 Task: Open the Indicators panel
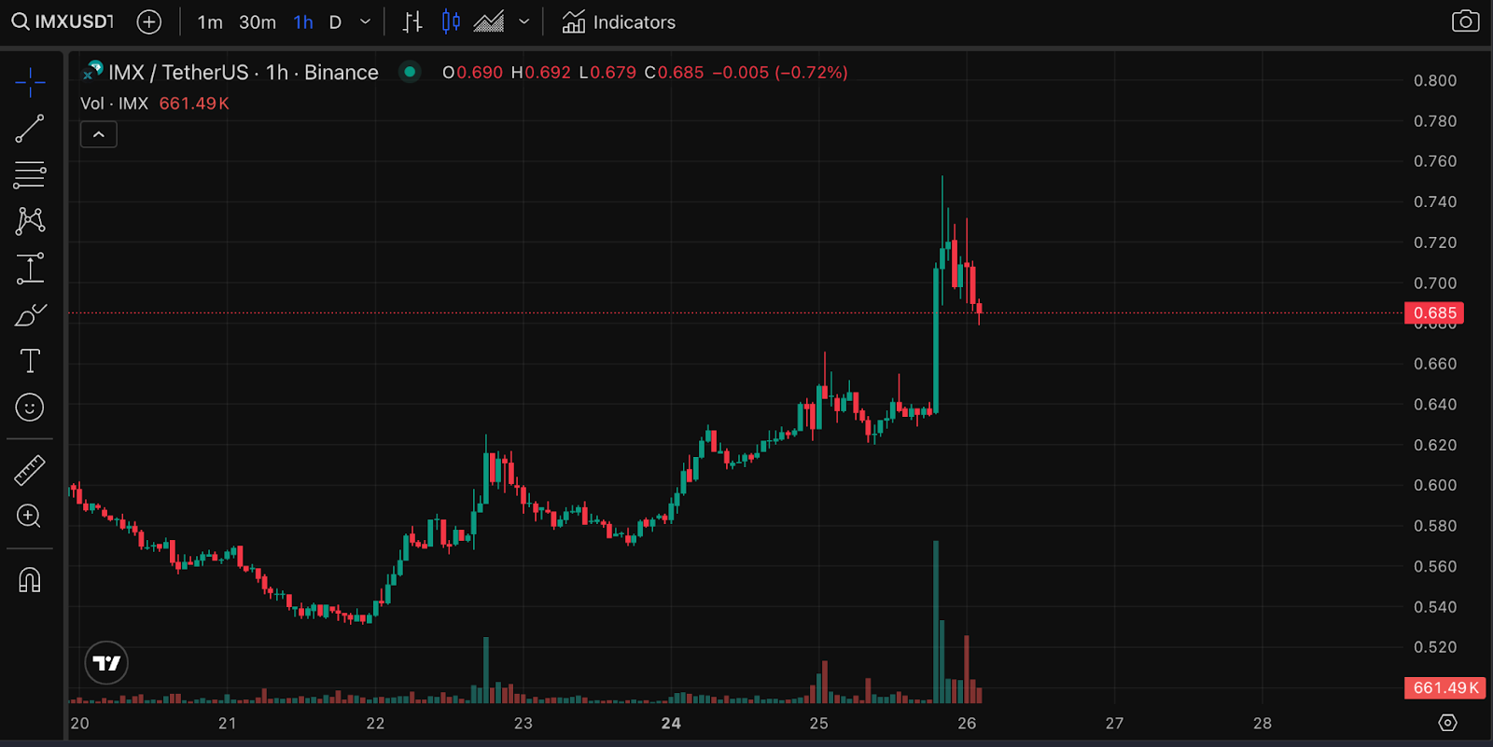(x=619, y=22)
